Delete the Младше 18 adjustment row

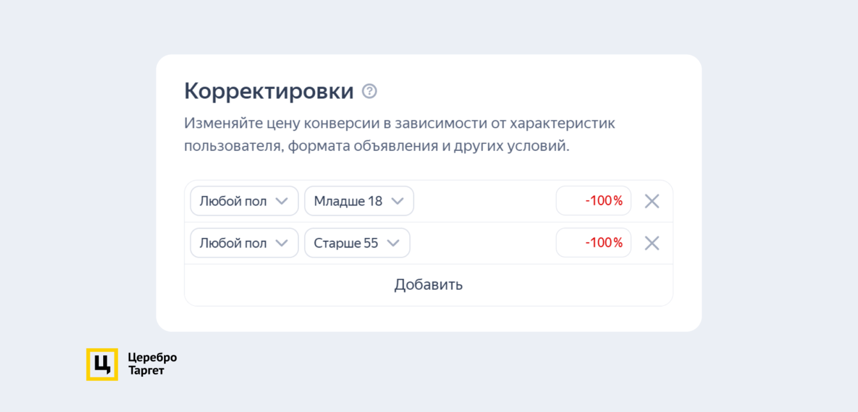(651, 201)
